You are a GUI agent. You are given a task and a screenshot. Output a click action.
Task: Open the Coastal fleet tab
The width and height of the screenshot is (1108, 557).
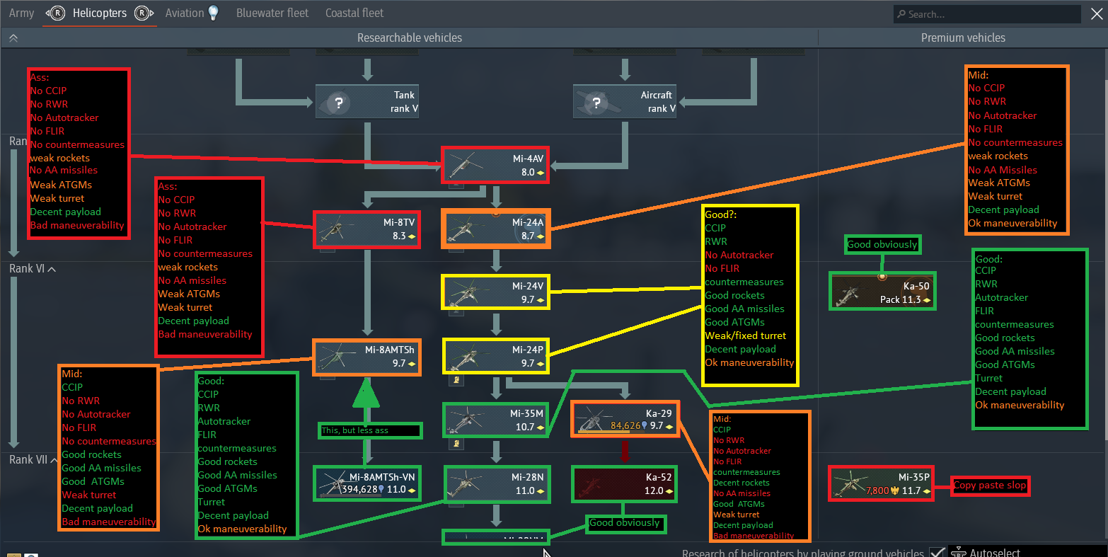[x=354, y=13]
